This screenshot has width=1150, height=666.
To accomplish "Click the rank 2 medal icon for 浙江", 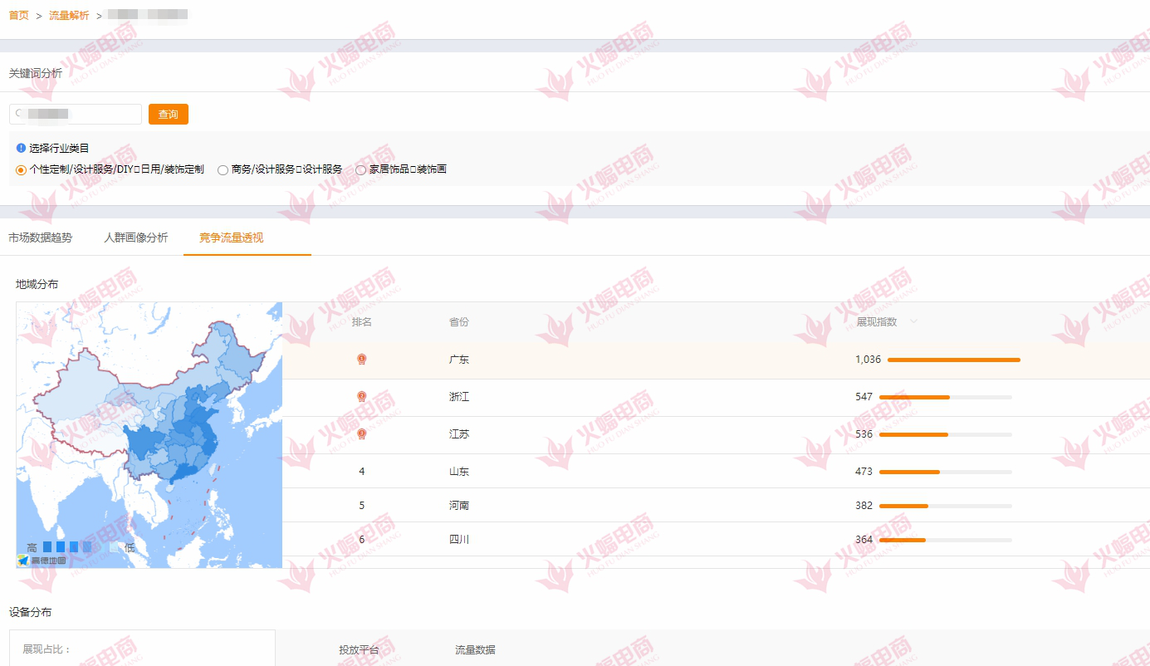I will click(361, 397).
